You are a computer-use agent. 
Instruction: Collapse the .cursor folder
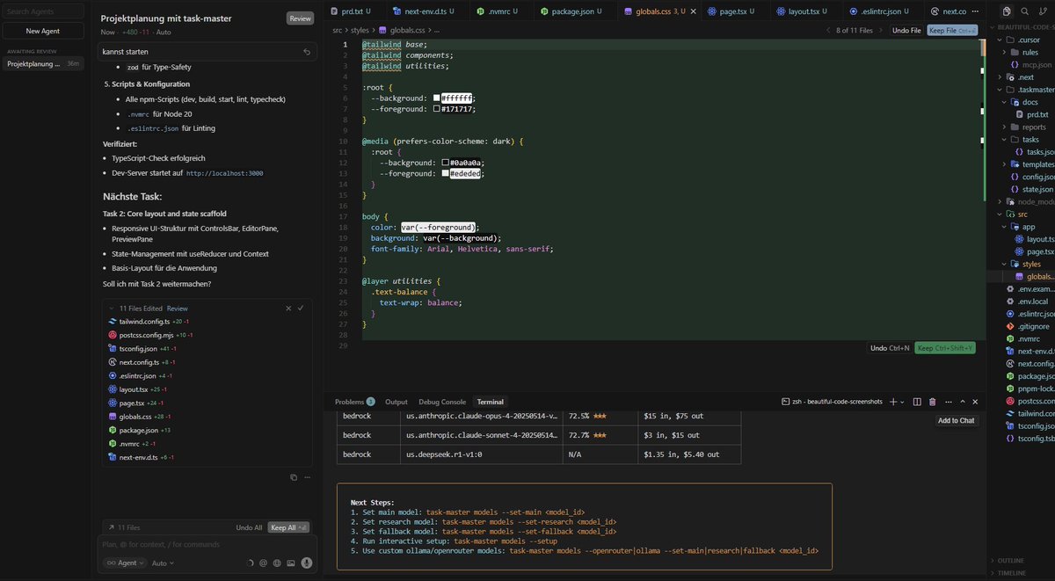999,40
